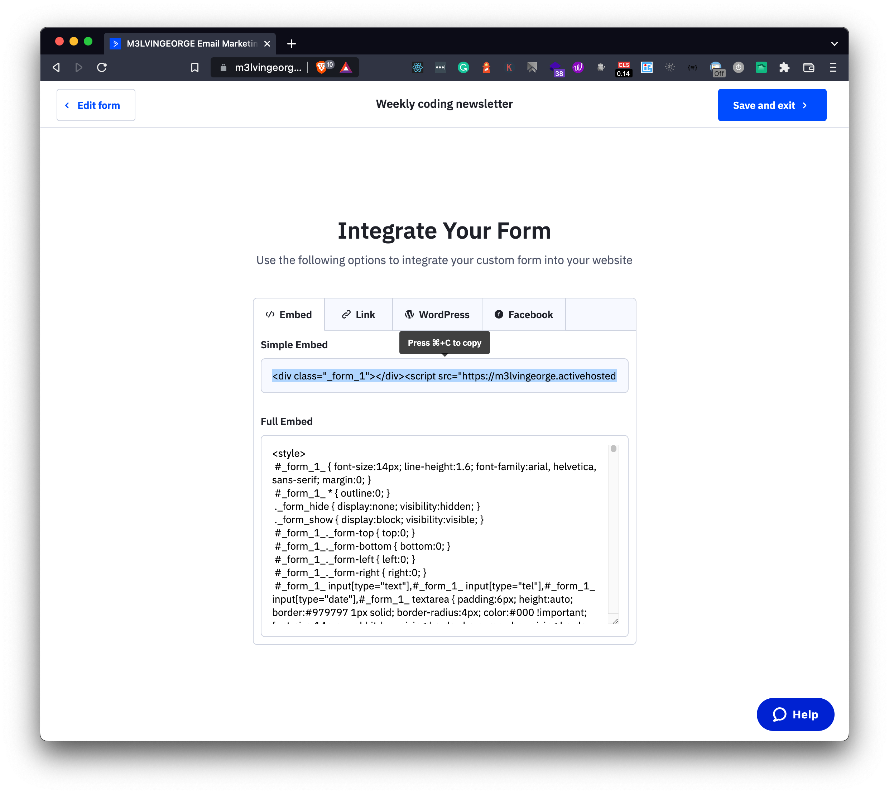Open a new browser tab
This screenshot has height=794, width=889.
point(292,44)
